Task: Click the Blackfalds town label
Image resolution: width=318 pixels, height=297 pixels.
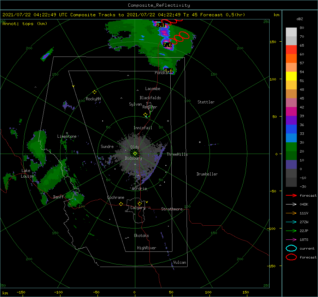Action: [150, 98]
